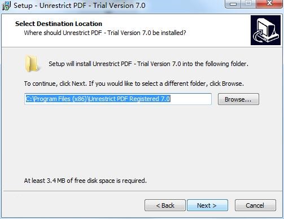This screenshot has height=219, width=284.
Task: Click the 'Where should Unrestrict PDF' subtitle text
Action: 105,33
